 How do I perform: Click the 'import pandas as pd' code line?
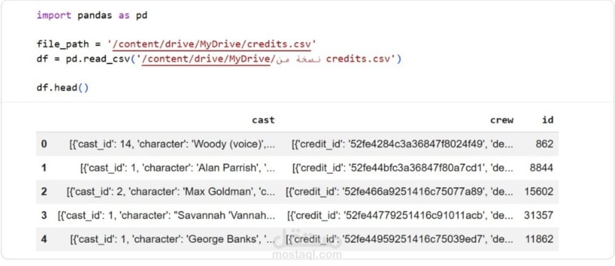pyautogui.click(x=92, y=15)
